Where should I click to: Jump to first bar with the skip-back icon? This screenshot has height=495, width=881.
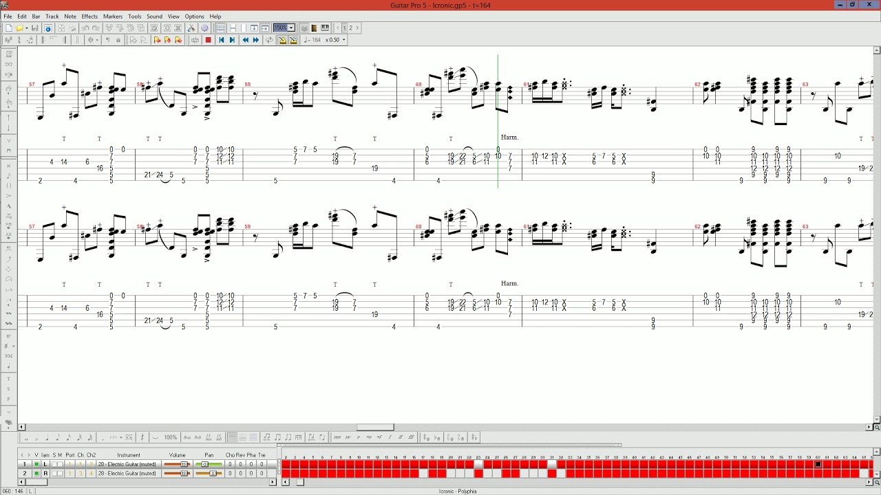(222, 40)
